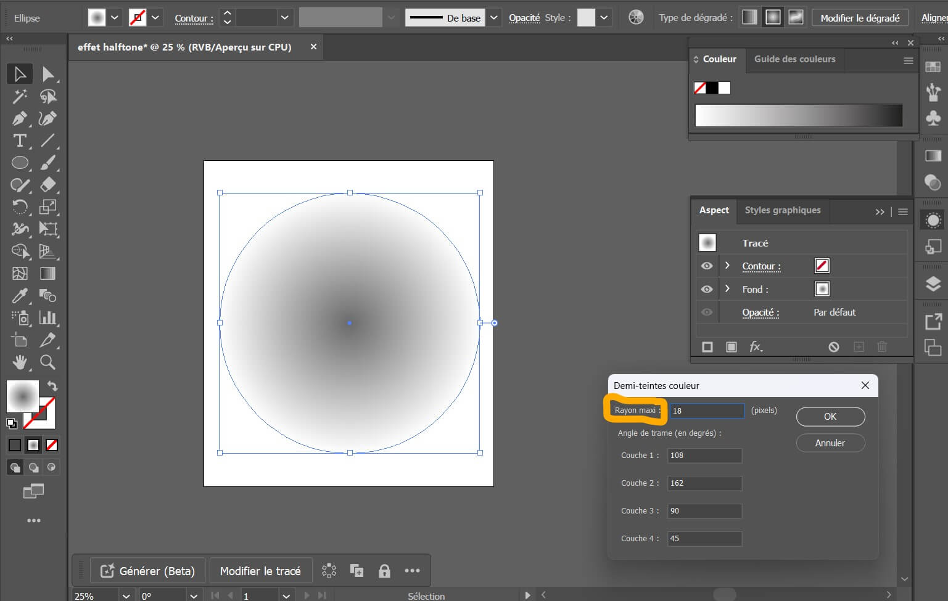Image resolution: width=948 pixels, height=601 pixels.
Task: Select the Type tool
Action: point(20,141)
